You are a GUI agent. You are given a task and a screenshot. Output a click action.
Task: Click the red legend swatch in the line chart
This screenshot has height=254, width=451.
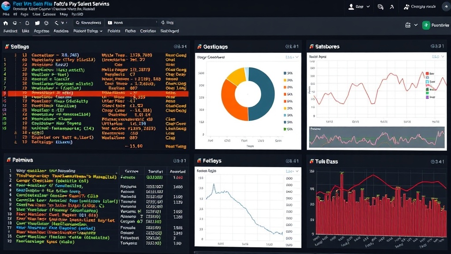point(427,74)
